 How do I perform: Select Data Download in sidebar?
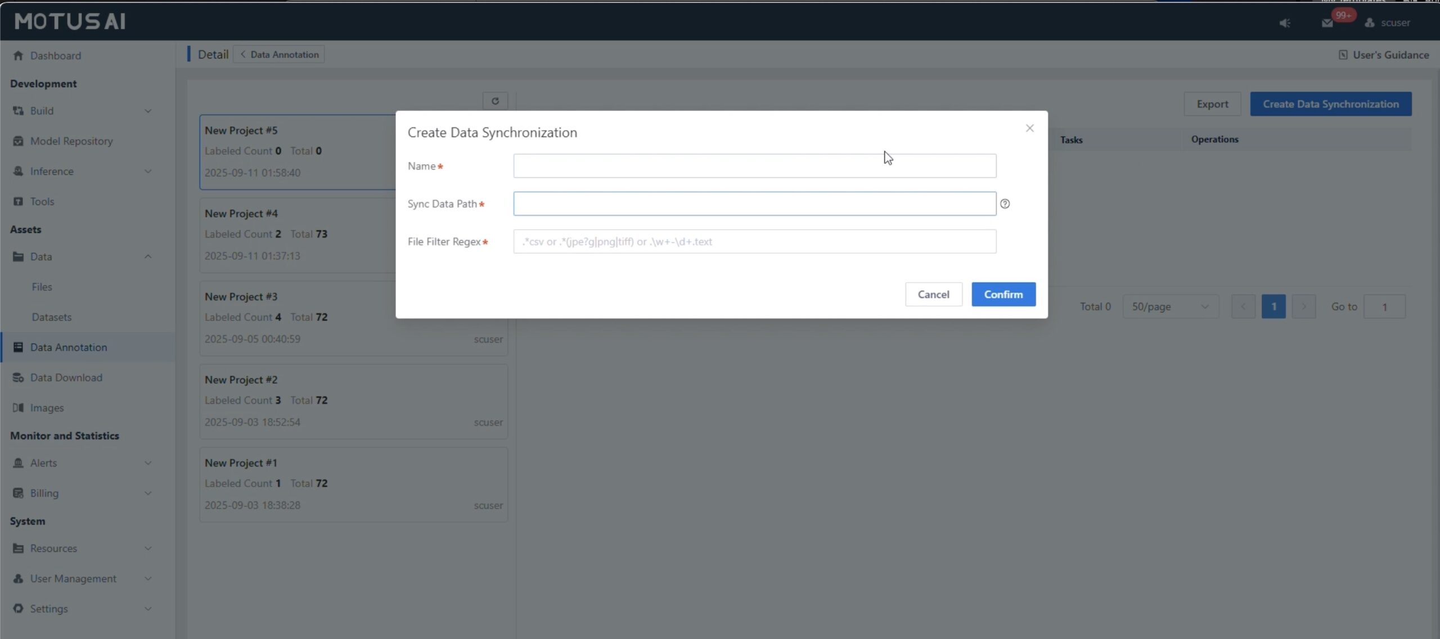pos(66,378)
